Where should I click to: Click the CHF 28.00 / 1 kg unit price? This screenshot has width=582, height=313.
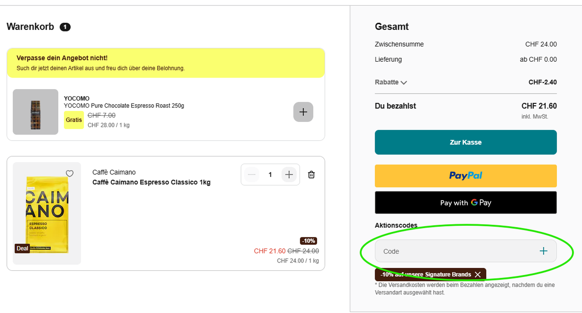[x=108, y=125]
